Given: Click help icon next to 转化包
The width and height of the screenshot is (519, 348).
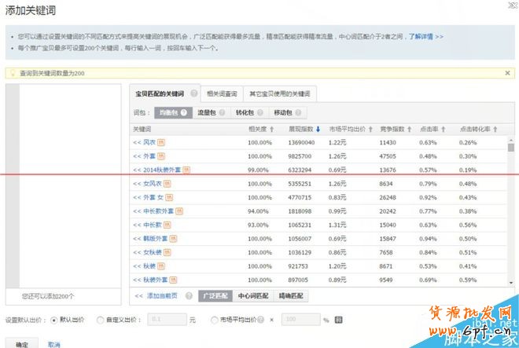Looking at the screenshot, I should click(x=260, y=113).
